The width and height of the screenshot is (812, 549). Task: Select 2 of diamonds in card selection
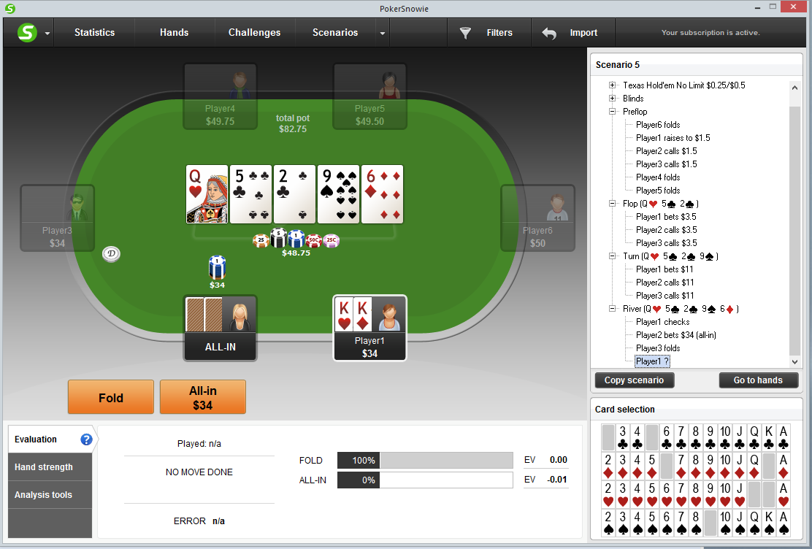click(x=608, y=466)
